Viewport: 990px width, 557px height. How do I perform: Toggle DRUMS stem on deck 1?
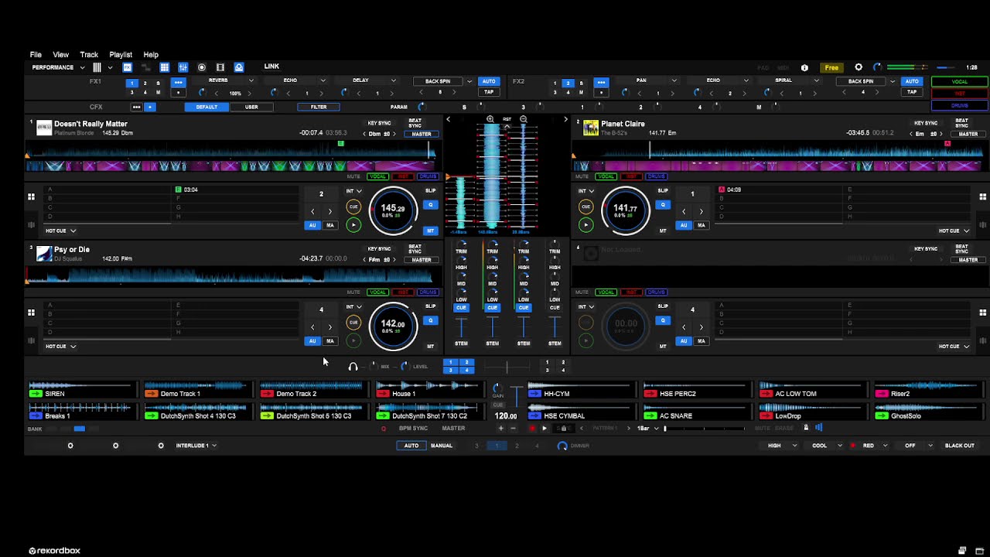pos(428,176)
